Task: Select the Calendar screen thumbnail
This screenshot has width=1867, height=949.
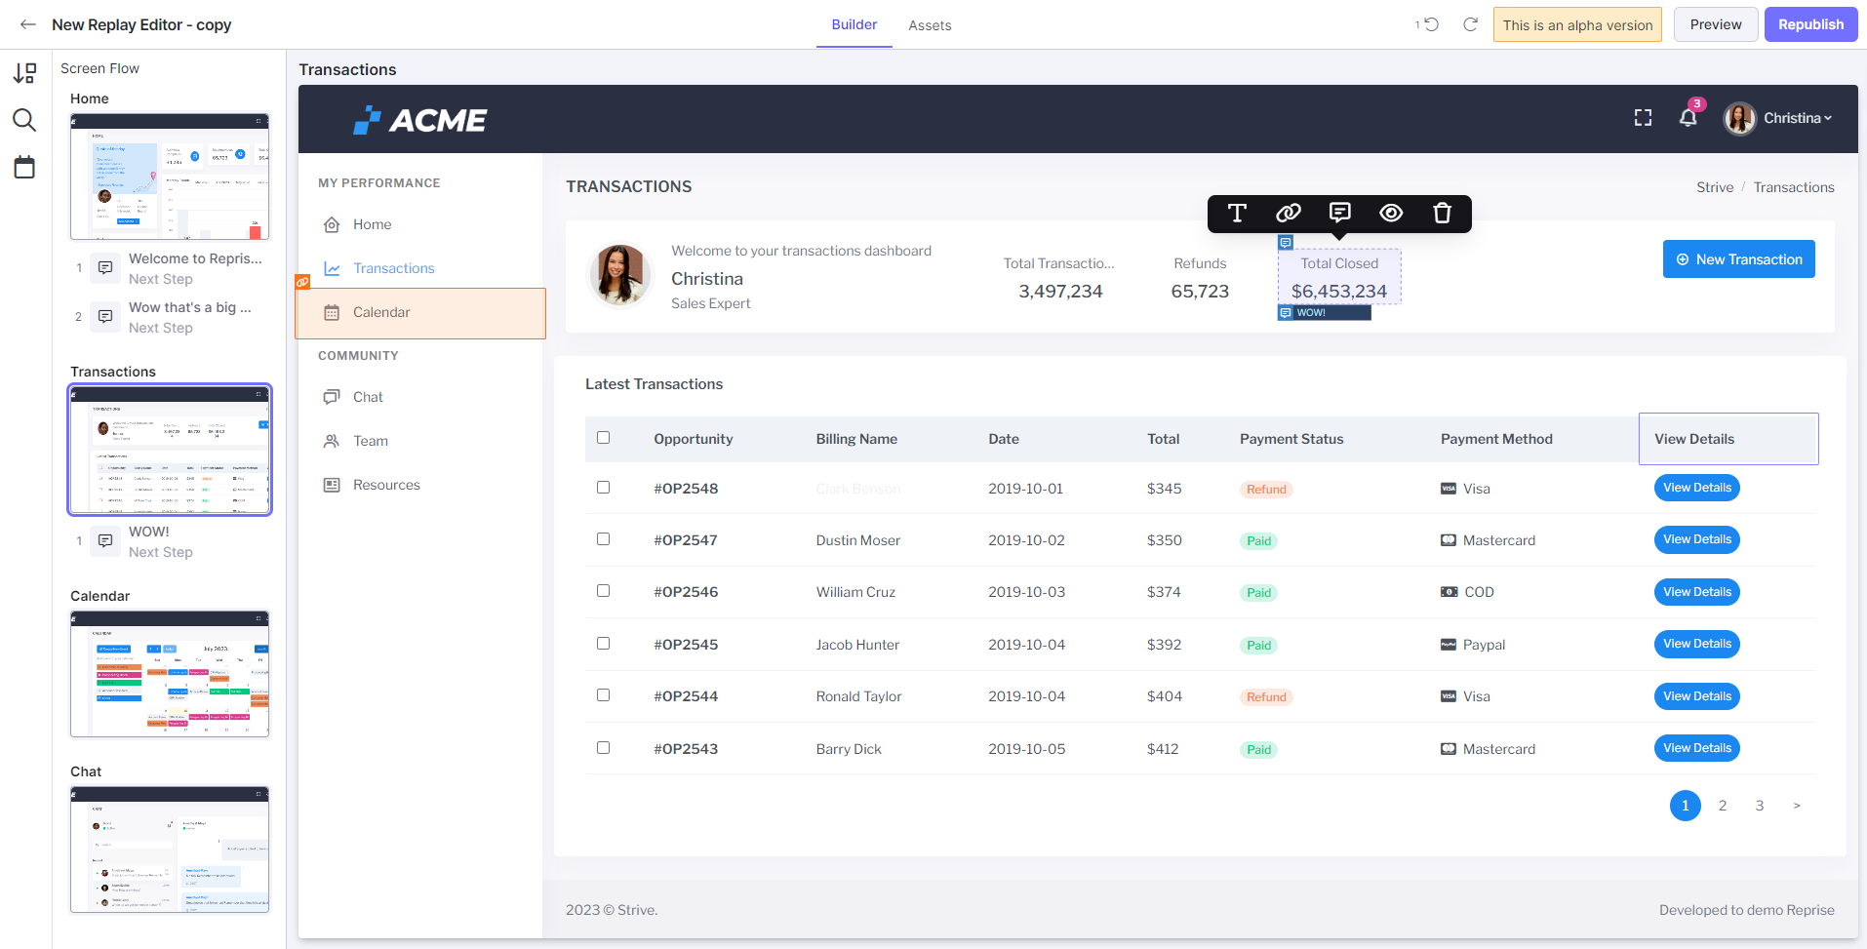Action: point(170,674)
